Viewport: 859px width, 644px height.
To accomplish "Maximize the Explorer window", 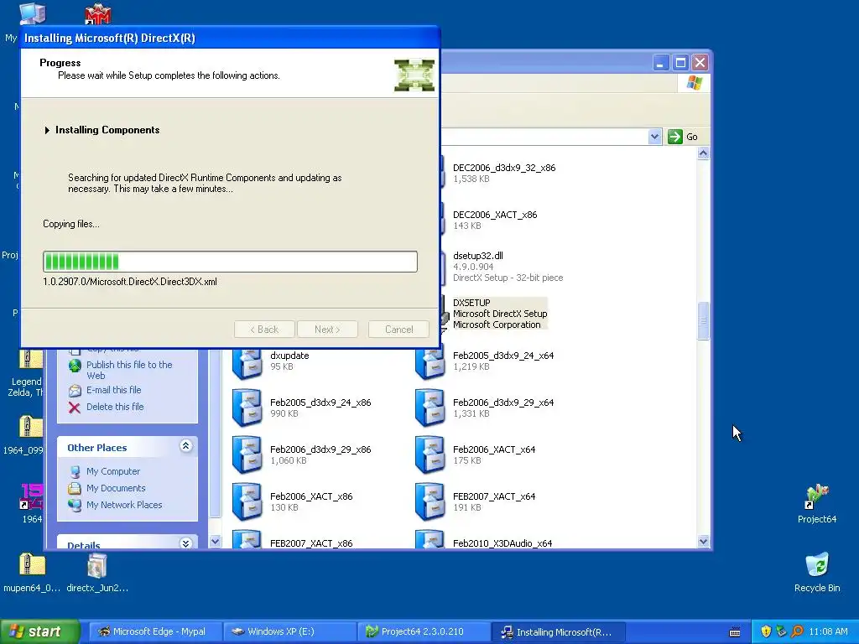I will click(x=680, y=63).
